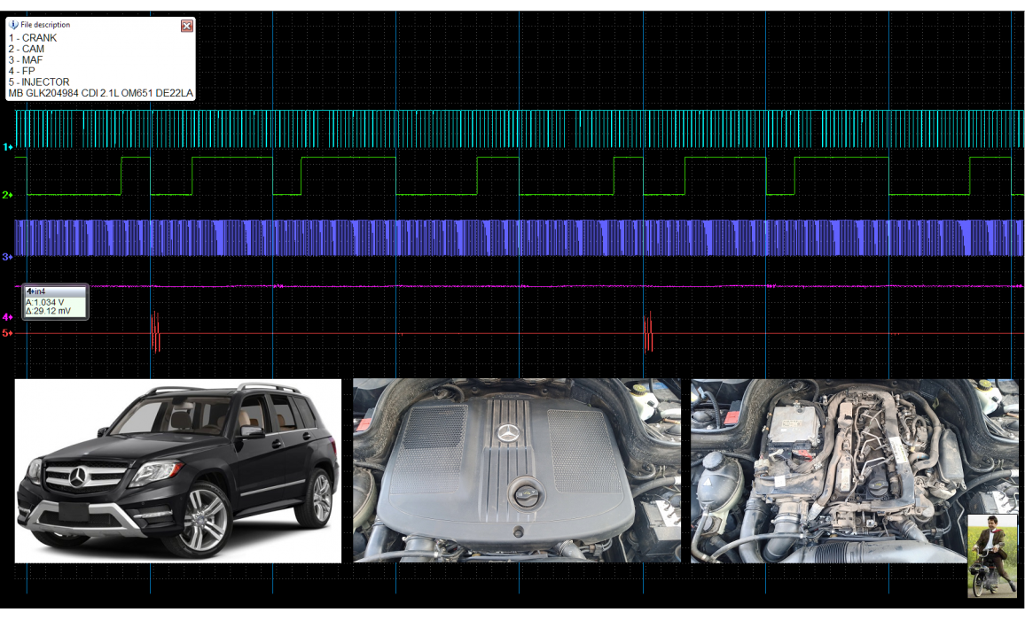Screen dimensions: 1025x620
Task: Click the vehicle model description line
Action: click(100, 93)
